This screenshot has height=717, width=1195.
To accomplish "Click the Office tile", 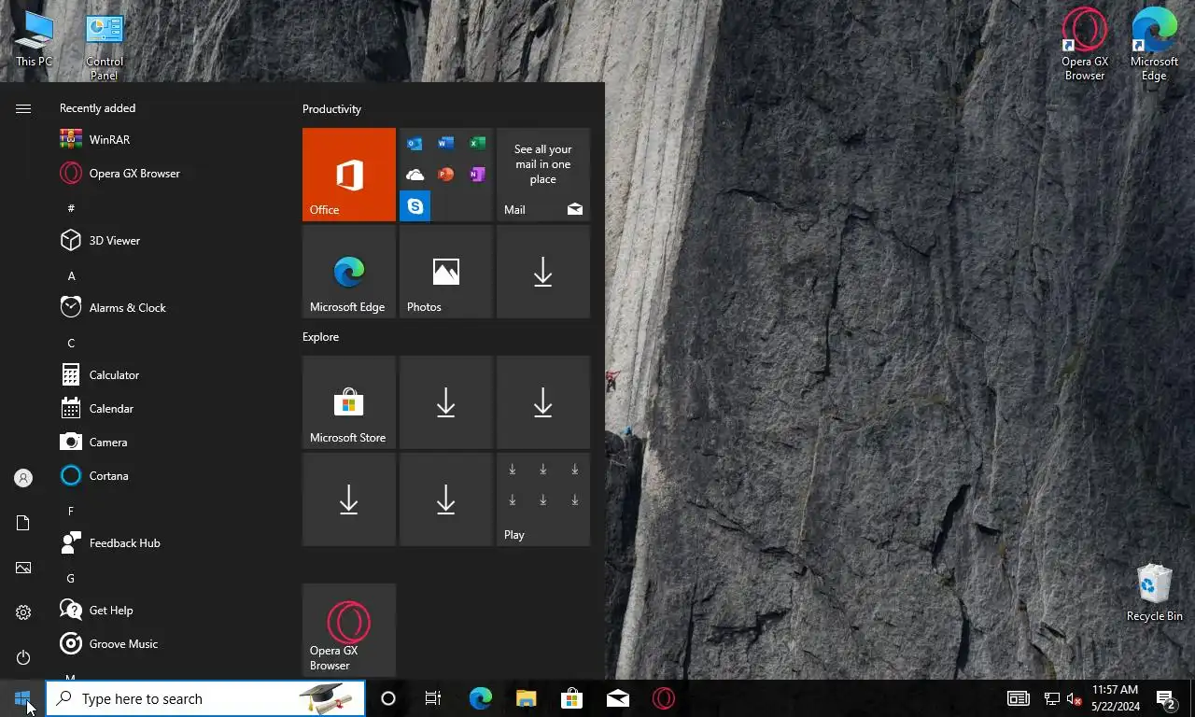I will click(x=349, y=175).
